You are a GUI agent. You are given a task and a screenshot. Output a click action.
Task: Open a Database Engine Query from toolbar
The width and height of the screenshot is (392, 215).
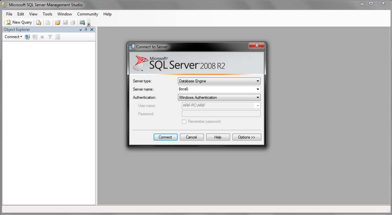[39, 23]
